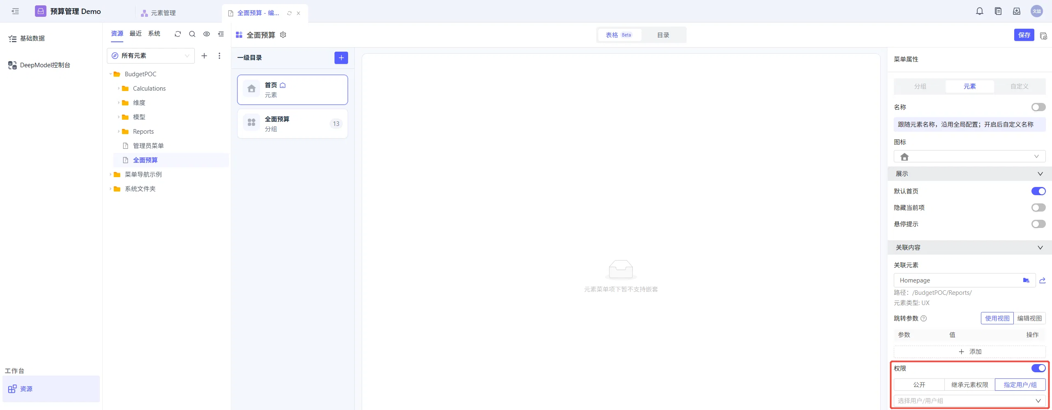Jump to linked Homepage element
The height and width of the screenshot is (410, 1052).
click(x=1043, y=280)
